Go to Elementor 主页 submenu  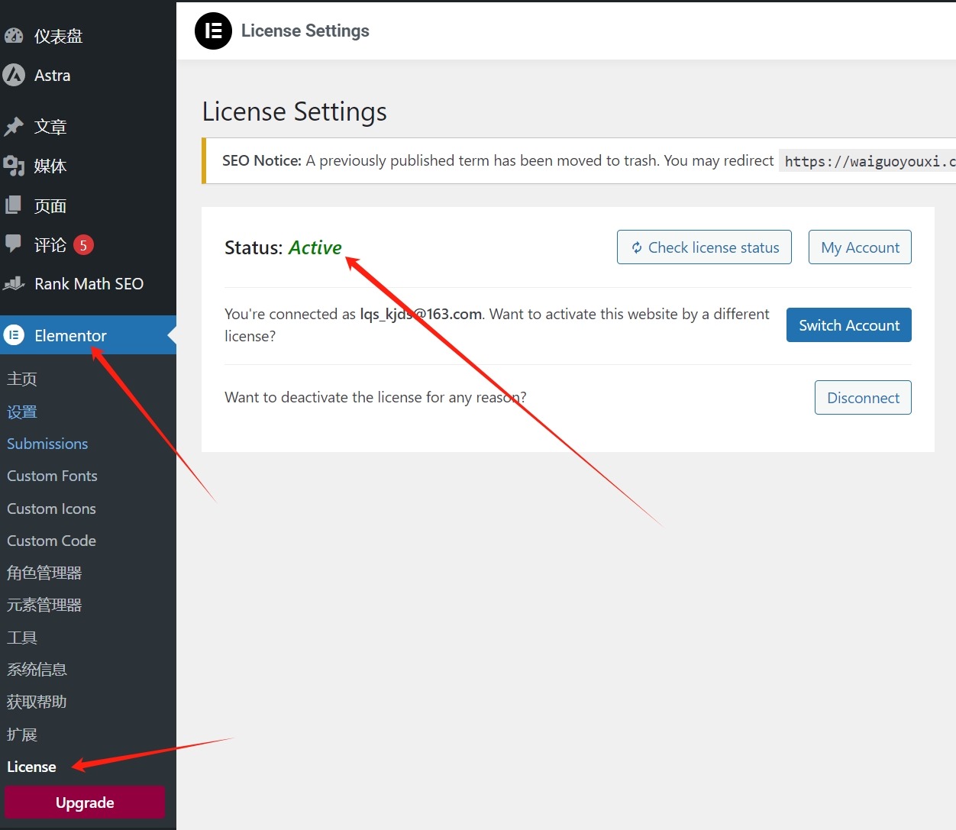(x=22, y=379)
